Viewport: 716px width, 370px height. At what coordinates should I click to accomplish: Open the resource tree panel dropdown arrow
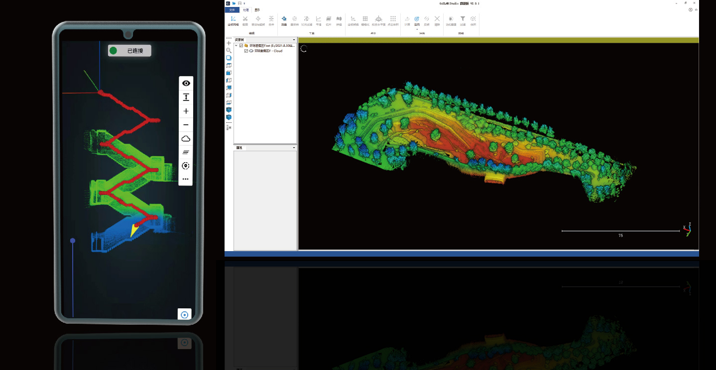(294, 40)
